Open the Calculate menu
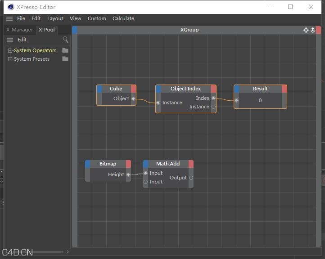 (123, 18)
